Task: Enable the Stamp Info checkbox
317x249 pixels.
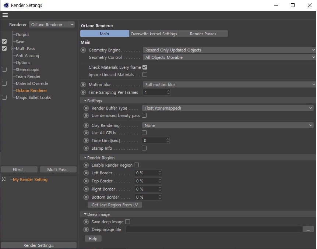Action: tap(144, 148)
